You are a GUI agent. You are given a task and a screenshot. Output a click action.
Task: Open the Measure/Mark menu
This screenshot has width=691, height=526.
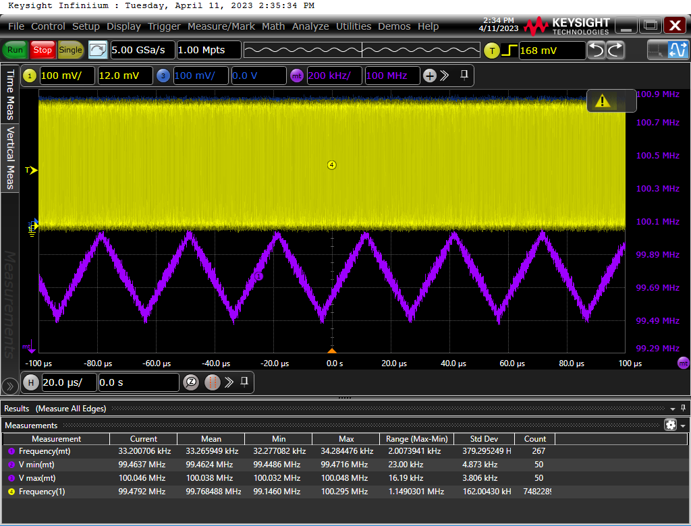tap(221, 26)
